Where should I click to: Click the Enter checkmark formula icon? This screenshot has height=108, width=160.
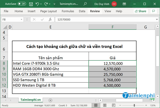(42, 19)
